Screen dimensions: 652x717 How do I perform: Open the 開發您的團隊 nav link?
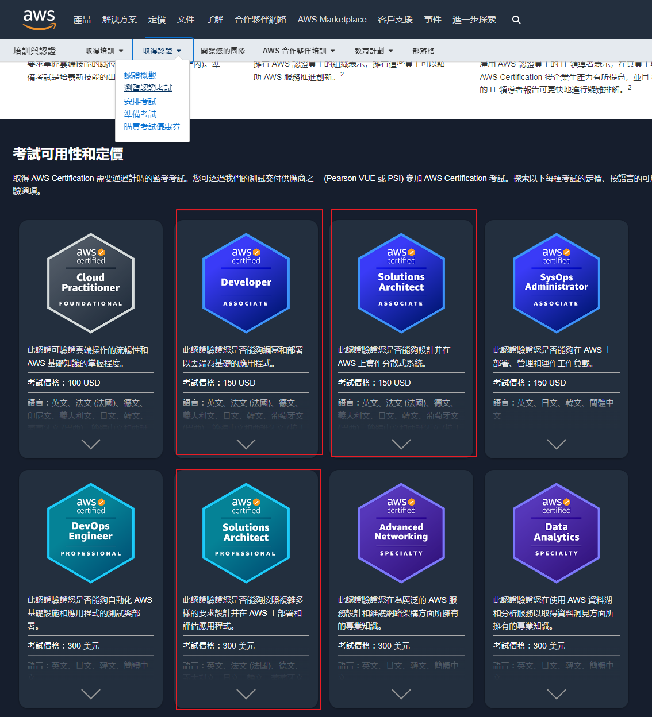(223, 51)
